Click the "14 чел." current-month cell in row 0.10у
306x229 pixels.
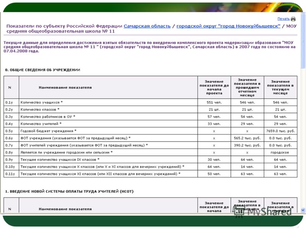point(280,167)
